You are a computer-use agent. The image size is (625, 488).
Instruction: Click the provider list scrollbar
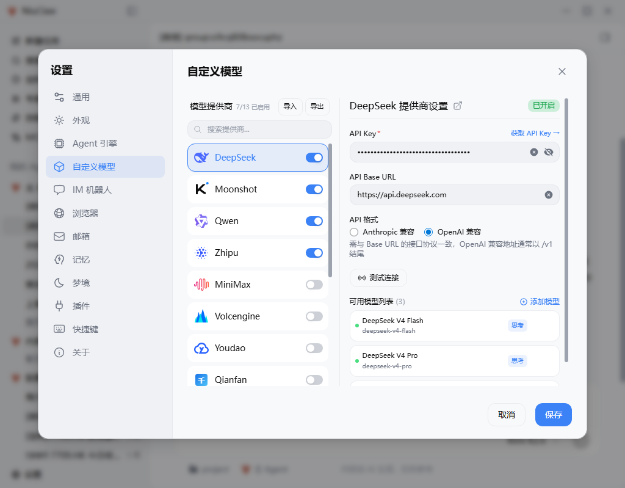point(330,211)
